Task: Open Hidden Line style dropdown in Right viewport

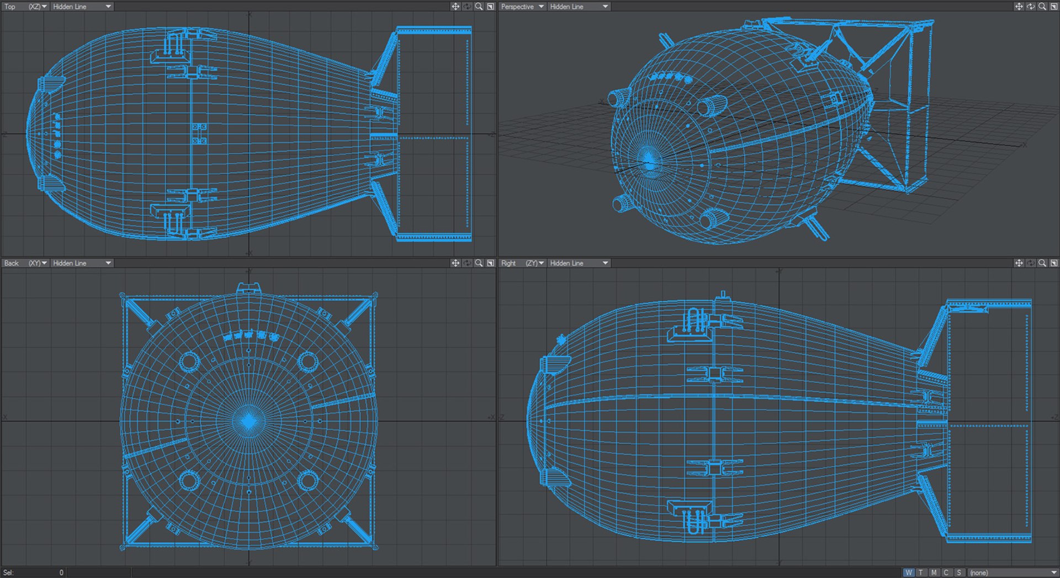Action: click(579, 263)
